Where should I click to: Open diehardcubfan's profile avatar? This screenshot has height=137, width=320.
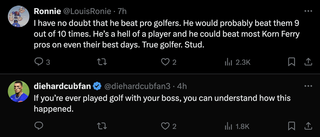[x=18, y=91]
